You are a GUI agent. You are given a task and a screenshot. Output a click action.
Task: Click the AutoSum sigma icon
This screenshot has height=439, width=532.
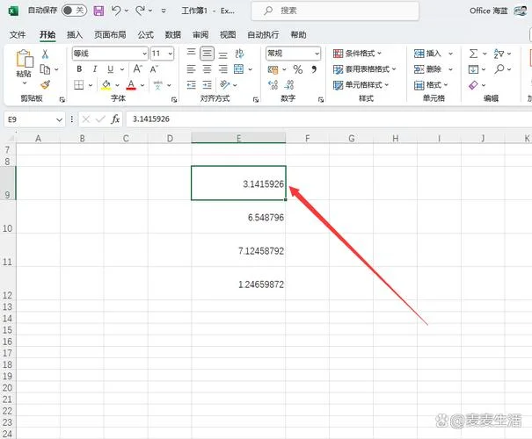pyautogui.click(x=473, y=54)
